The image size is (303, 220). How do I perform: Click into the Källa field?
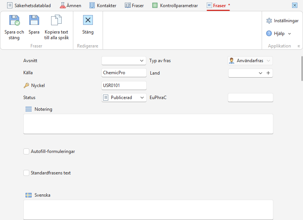point(124,73)
